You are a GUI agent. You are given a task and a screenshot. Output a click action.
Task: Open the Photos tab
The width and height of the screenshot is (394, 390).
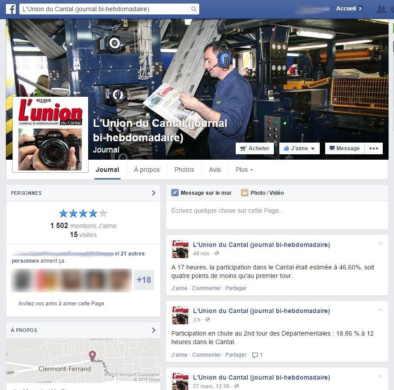[x=184, y=170]
